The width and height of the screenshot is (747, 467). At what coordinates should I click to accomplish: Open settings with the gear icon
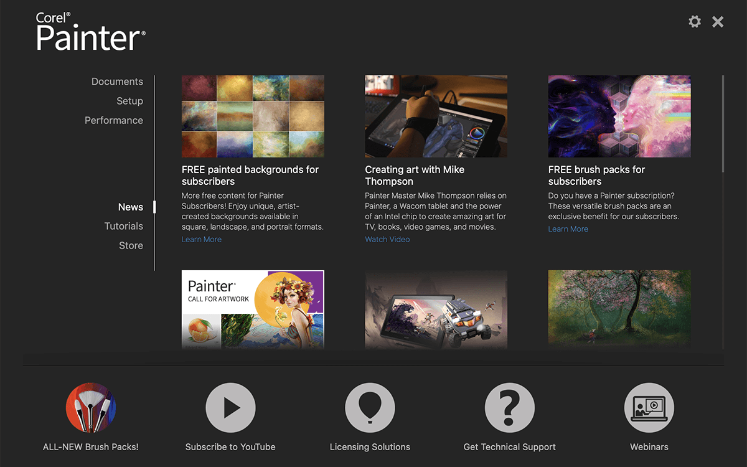(x=695, y=22)
